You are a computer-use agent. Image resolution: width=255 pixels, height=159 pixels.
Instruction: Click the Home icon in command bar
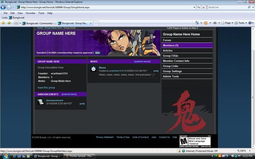(197, 23)
